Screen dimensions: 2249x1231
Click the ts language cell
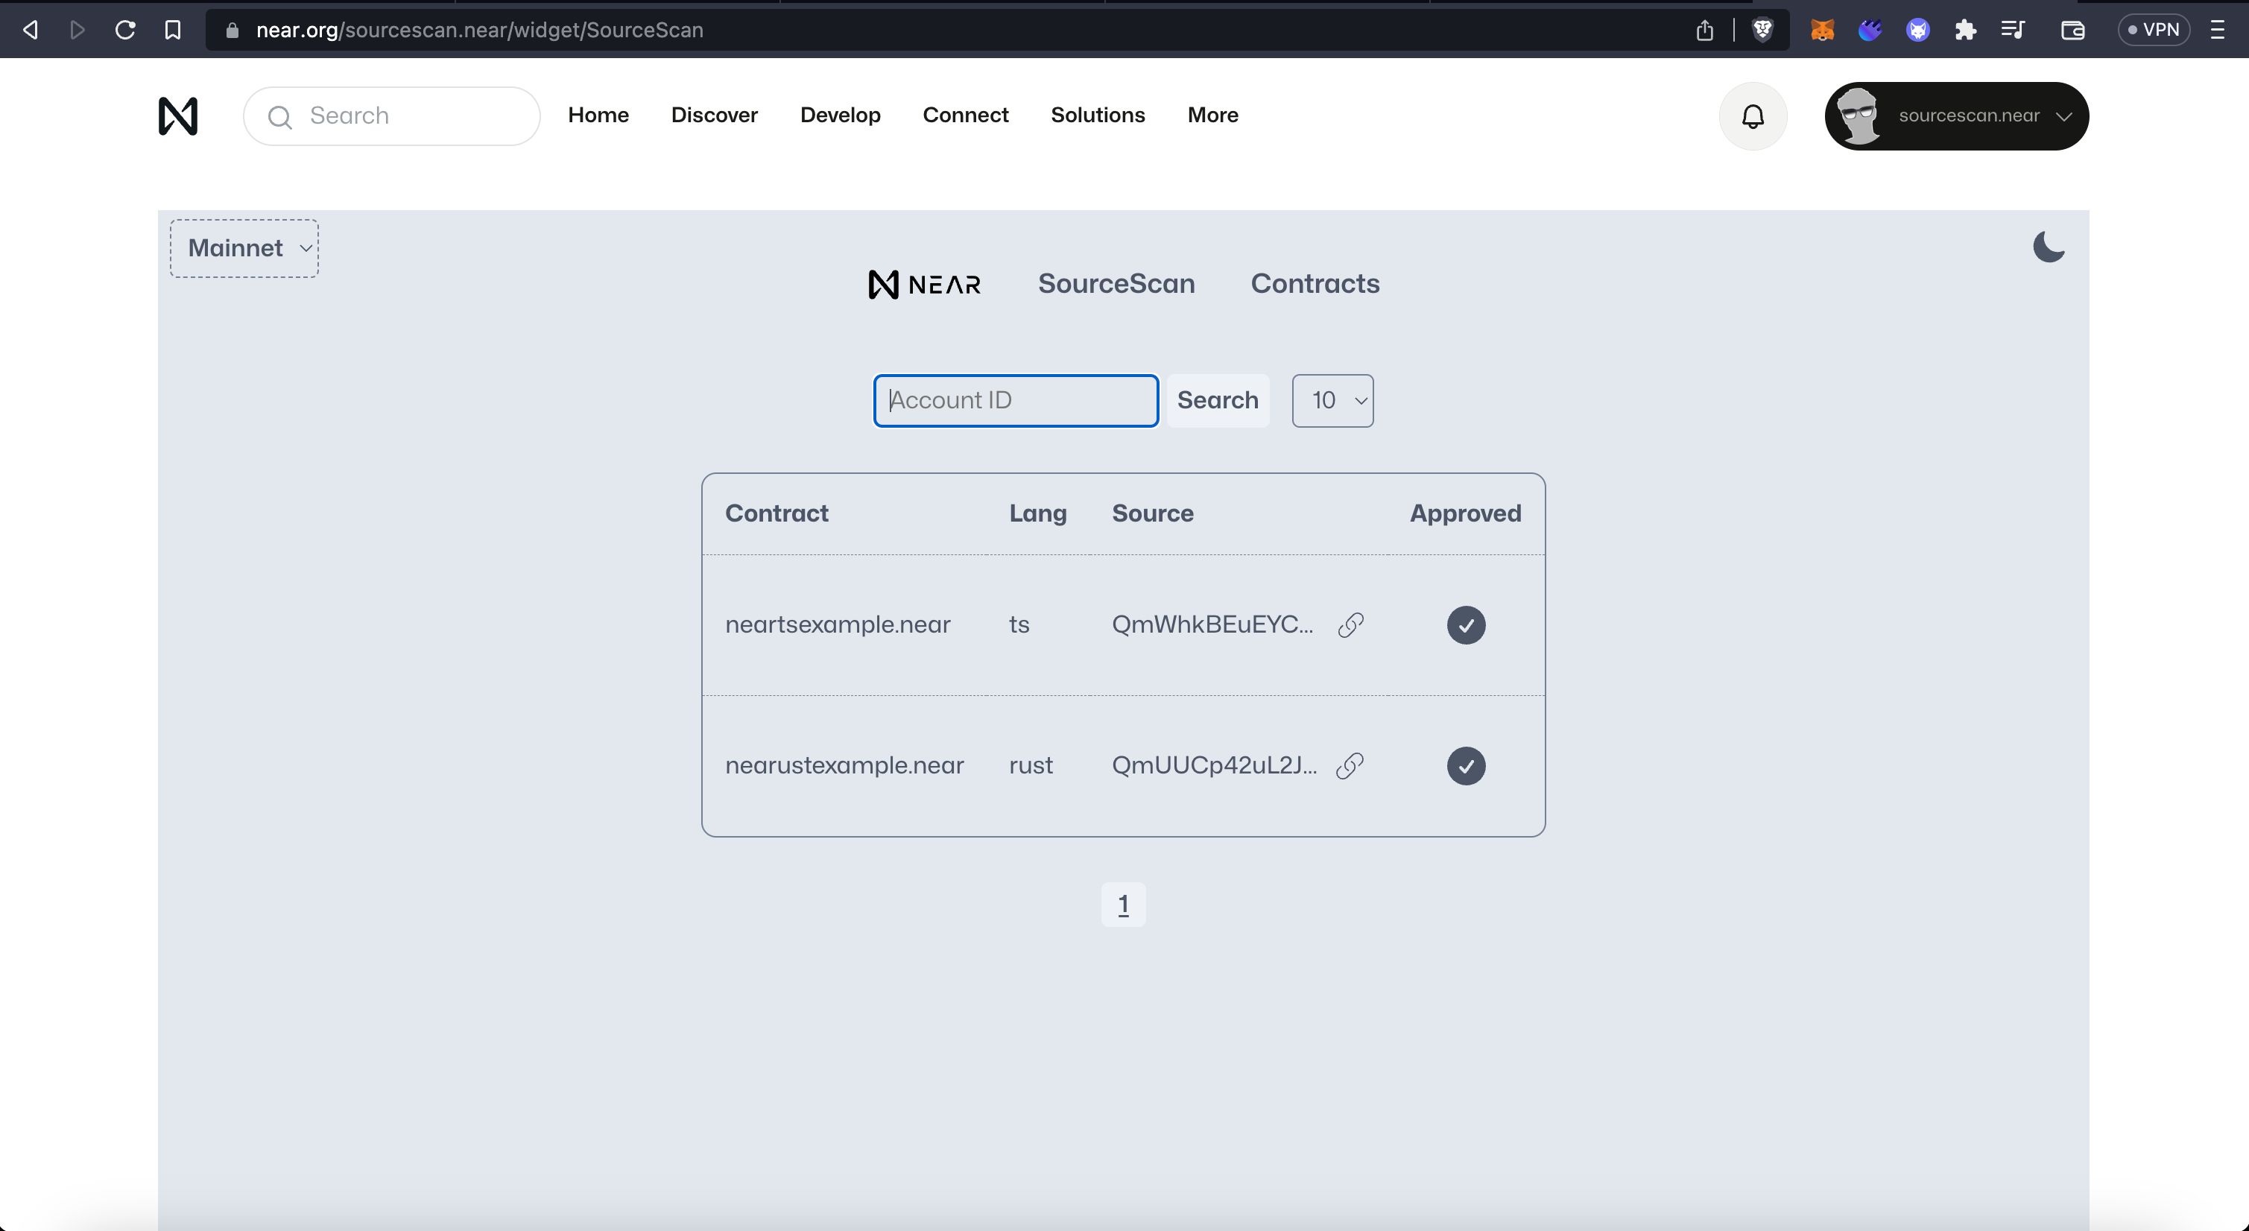coord(1019,625)
